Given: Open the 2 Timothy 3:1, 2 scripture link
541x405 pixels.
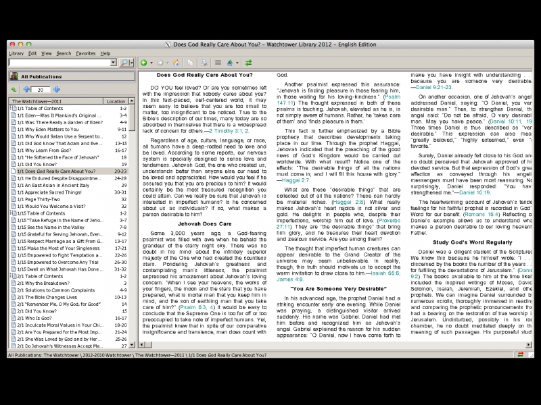Looking at the screenshot, I should (229, 131).
